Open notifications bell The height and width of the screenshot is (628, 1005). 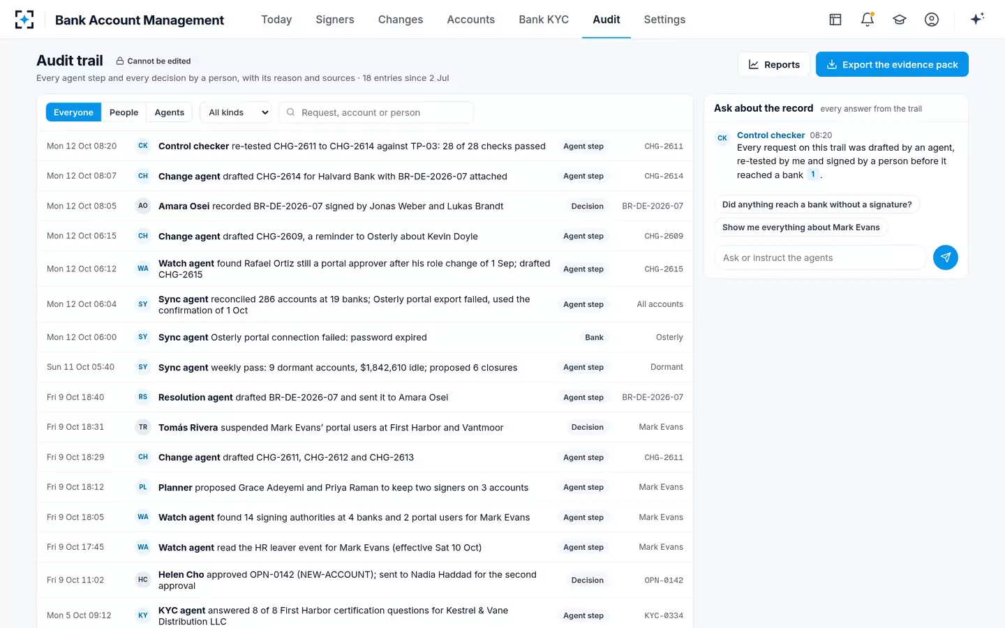[868, 20]
